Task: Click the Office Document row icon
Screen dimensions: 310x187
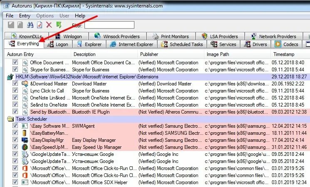Action: click(x=25, y=63)
